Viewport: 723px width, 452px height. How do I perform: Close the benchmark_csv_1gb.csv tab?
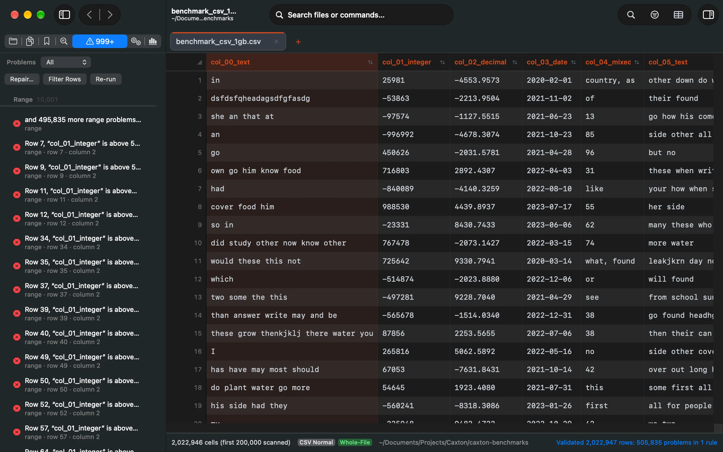(276, 42)
